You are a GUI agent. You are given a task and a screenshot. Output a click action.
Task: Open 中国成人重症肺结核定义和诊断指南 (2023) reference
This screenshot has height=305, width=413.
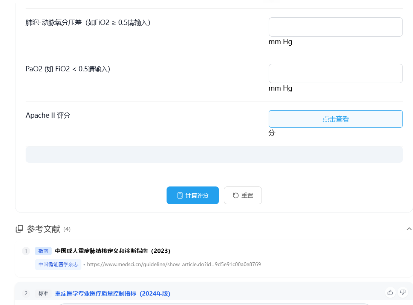click(x=113, y=251)
